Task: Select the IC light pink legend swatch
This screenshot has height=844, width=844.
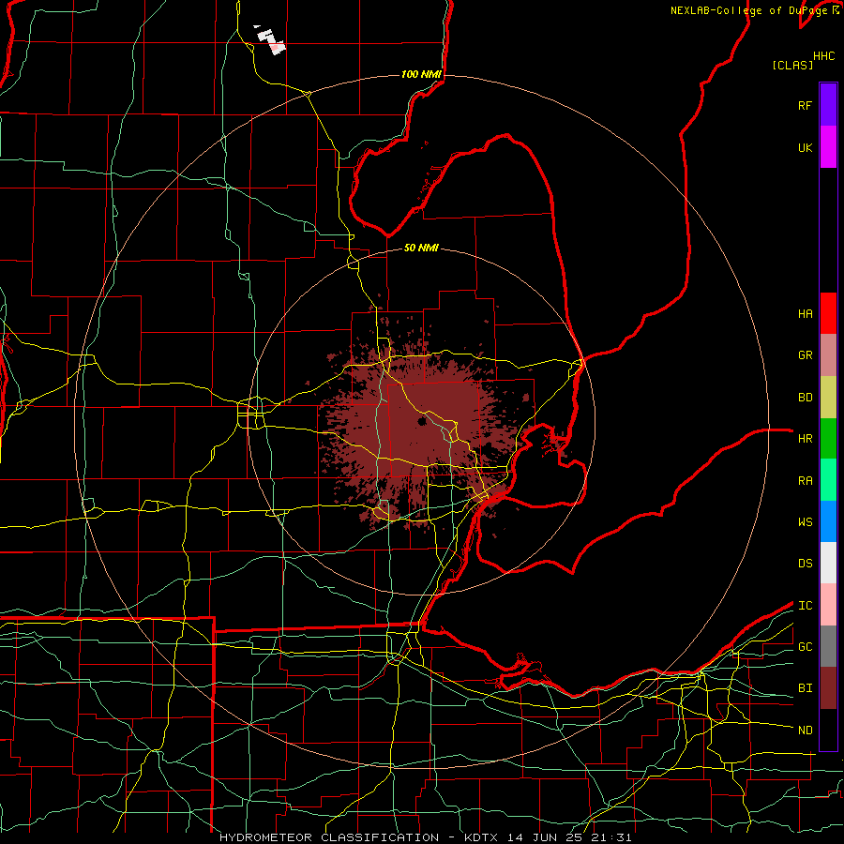Action: [x=828, y=605]
